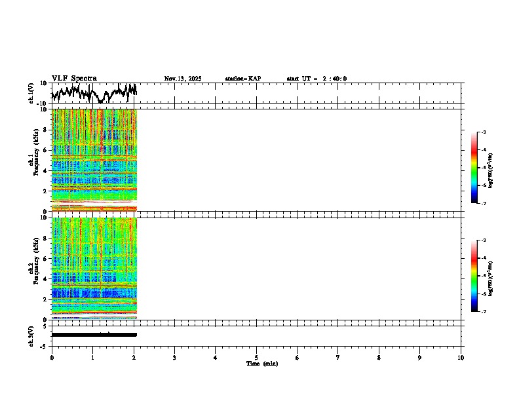
Task: Click the ch.2 "Frequency (kHz)" axis label
Action: [36, 261]
